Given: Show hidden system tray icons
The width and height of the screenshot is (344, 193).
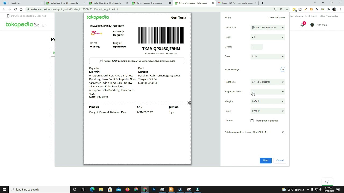Looking at the screenshot, I should point(308,190).
